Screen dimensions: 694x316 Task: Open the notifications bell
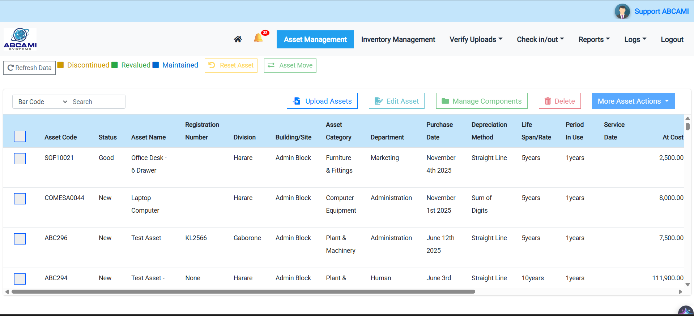[258, 38]
